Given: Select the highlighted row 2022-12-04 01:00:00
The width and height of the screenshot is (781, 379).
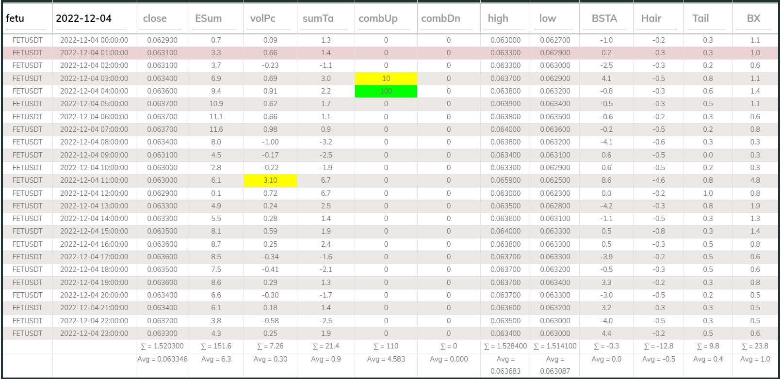Looking at the screenshot, I should click(390, 53).
